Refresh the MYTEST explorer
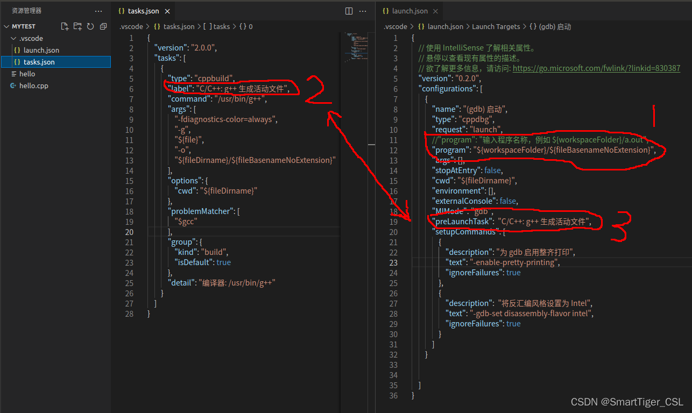This screenshot has width=692, height=413. pos(90,26)
